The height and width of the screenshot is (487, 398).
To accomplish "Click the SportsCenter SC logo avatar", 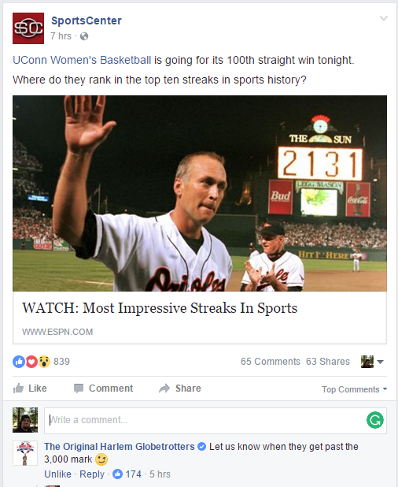I will [x=28, y=28].
